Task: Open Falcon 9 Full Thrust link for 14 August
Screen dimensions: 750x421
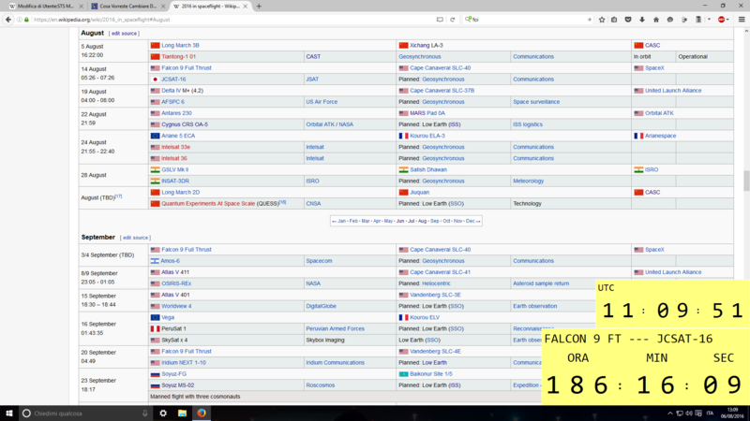Action: pos(187,67)
